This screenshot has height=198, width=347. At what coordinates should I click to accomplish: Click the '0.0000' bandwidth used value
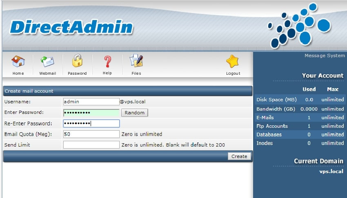[x=309, y=109]
